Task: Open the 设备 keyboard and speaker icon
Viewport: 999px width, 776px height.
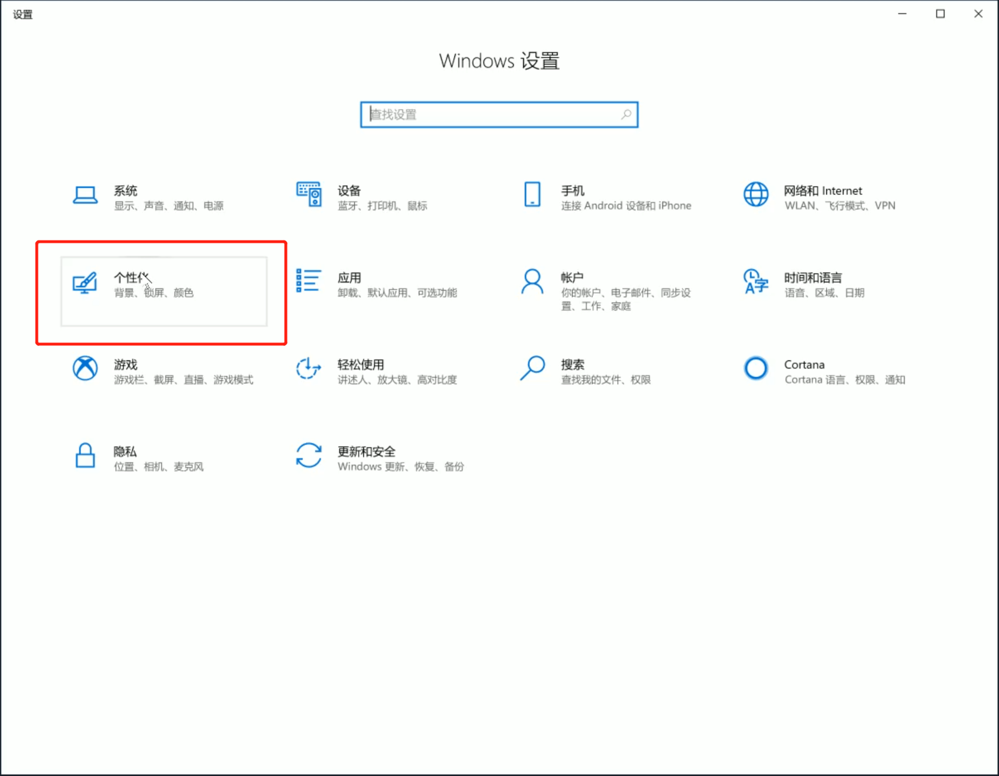Action: click(309, 195)
